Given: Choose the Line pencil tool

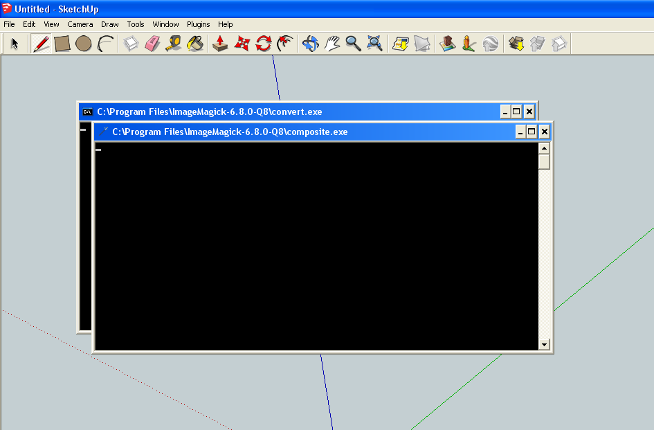Looking at the screenshot, I should pos(41,44).
